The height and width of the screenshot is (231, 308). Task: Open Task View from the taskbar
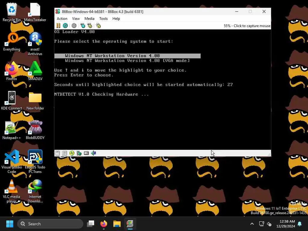point(91,224)
